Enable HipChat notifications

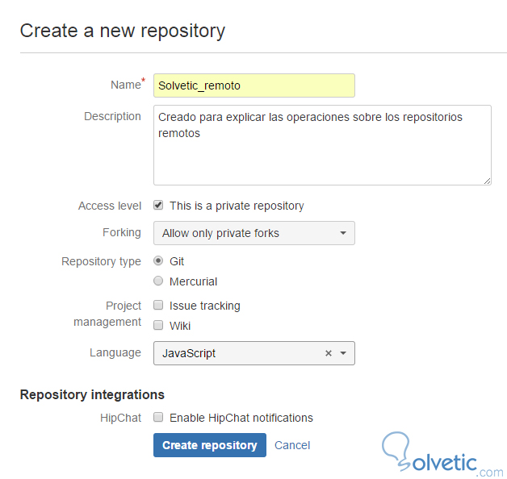click(158, 418)
